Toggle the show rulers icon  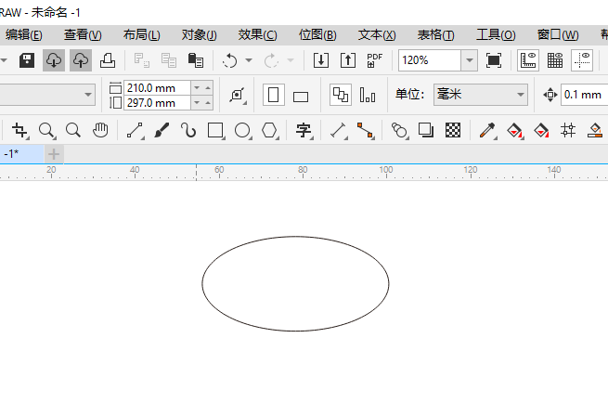coord(528,60)
